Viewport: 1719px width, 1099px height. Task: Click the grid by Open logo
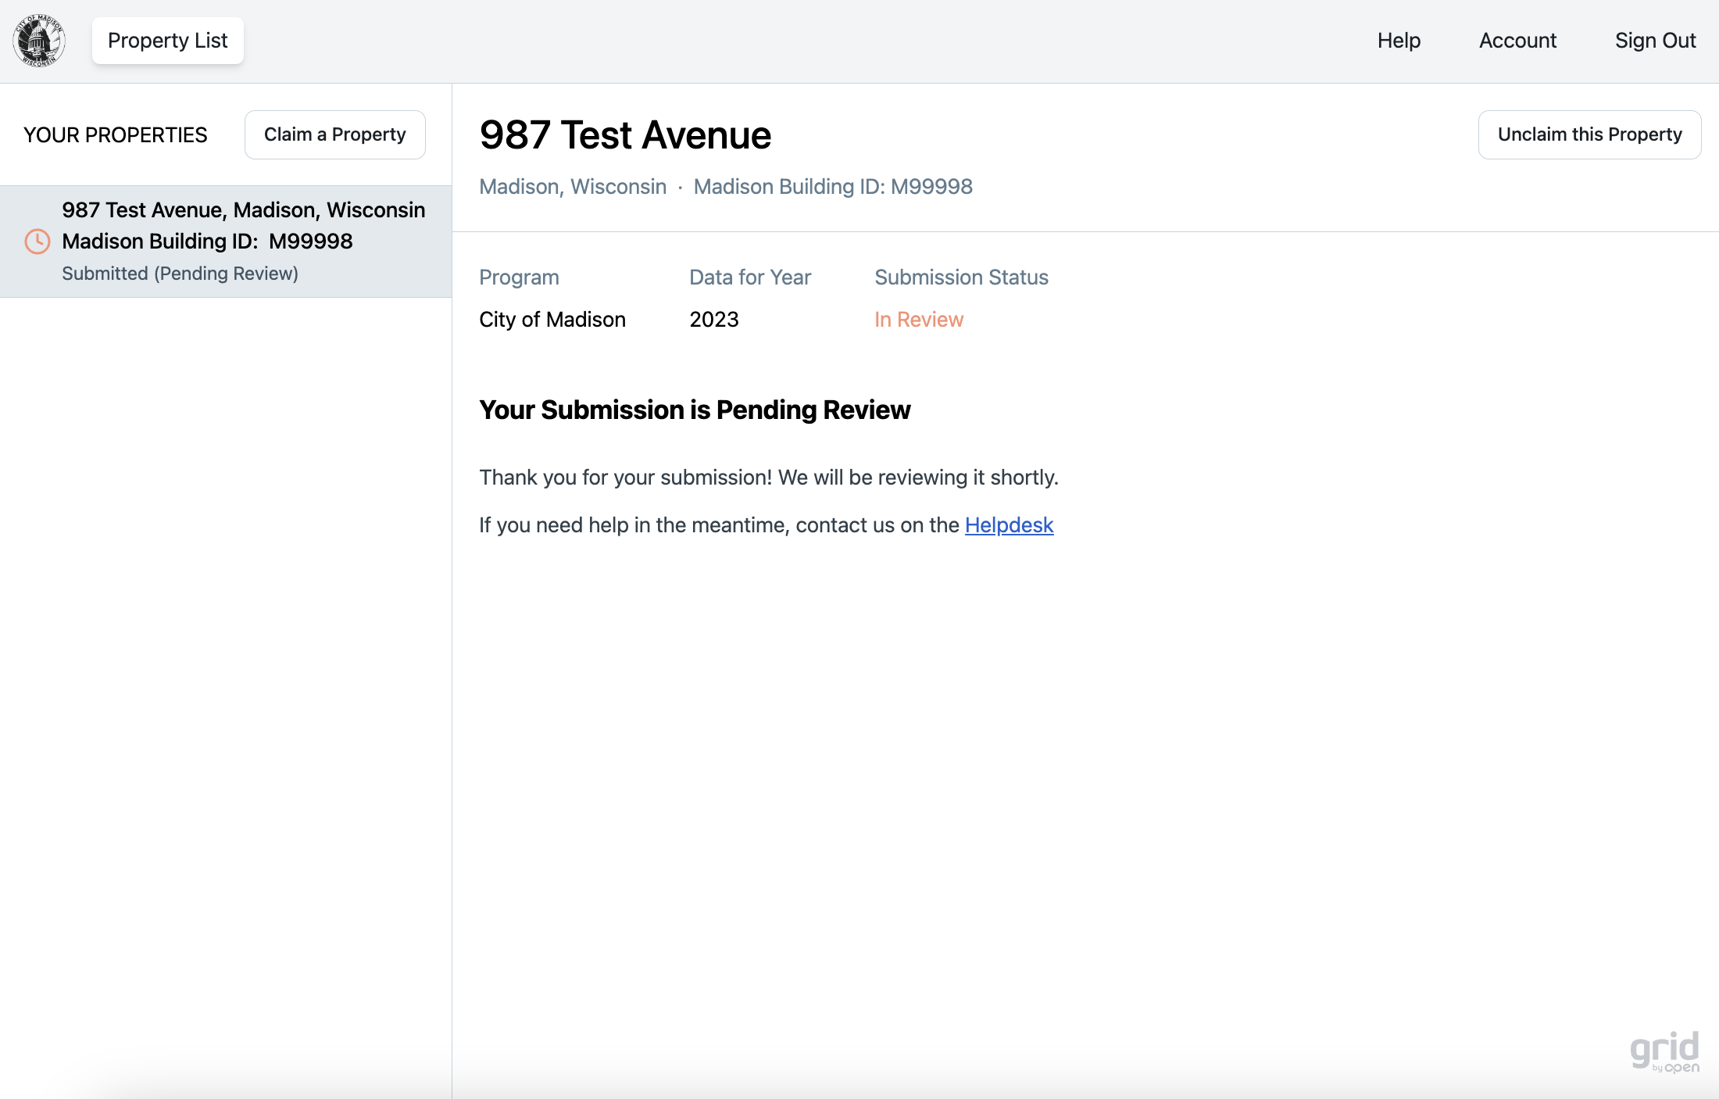pos(1664,1052)
